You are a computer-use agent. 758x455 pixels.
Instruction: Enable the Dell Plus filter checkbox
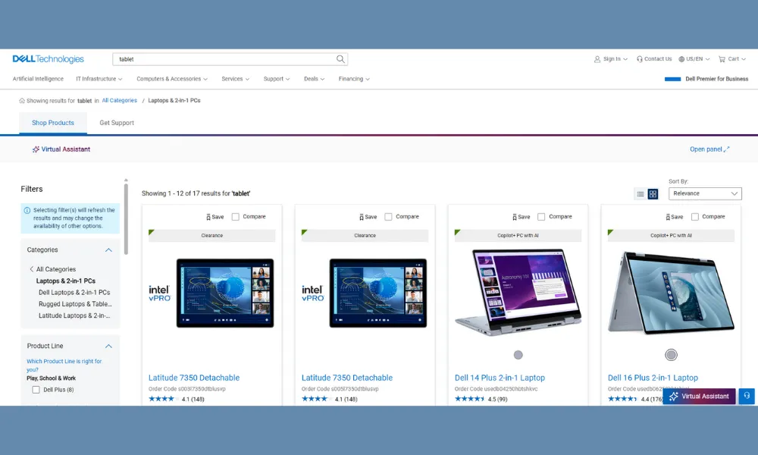coord(36,390)
